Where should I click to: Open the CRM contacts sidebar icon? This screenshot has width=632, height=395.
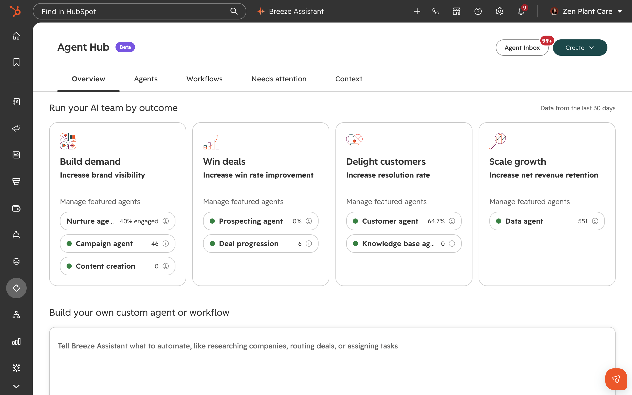tap(16, 102)
